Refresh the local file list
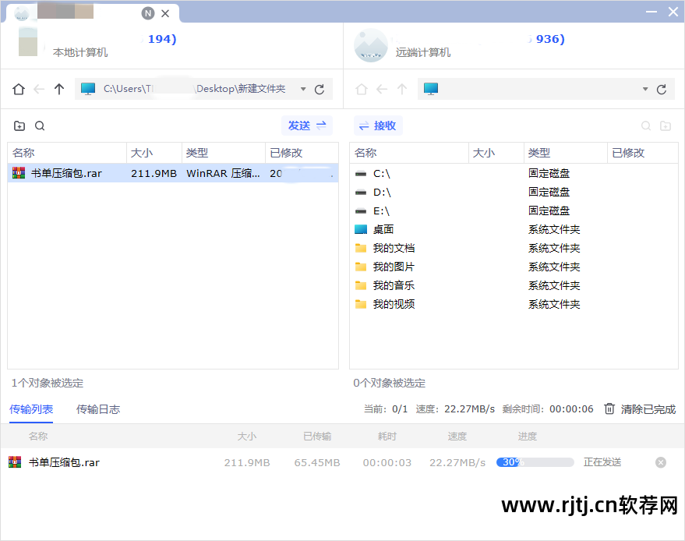 (x=320, y=90)
